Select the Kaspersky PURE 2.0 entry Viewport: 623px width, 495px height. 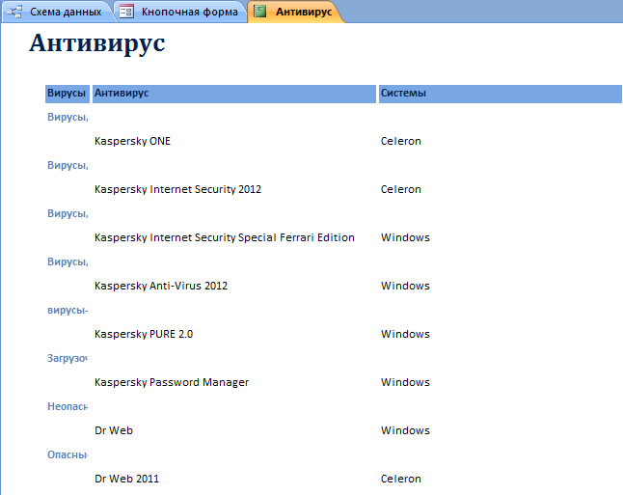[x=144, y=334]
